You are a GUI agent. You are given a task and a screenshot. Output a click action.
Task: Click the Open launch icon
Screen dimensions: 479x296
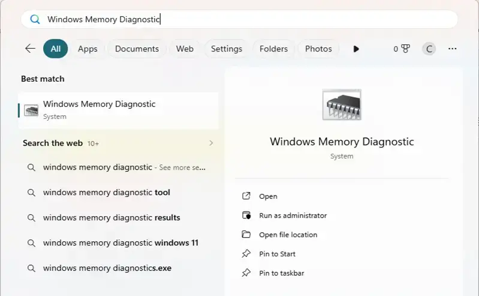246,196
